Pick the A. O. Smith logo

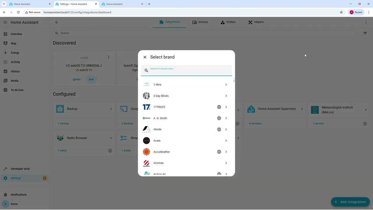[147, 118]
